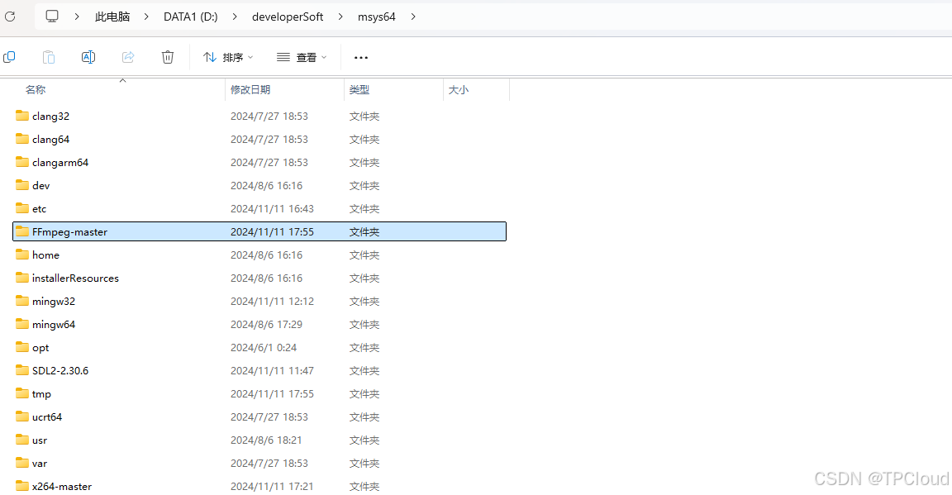Click the SDL2-2.30.6 folder icon
This screenshot has width=952, height=495.
[22, 370]
